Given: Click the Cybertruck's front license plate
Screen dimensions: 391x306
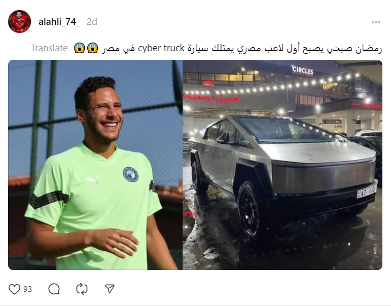Looking at the screenshot, I should [366, 192].
